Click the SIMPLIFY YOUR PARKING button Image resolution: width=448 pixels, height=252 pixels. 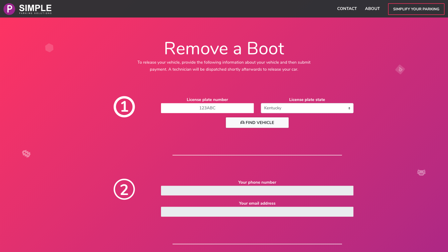click(x=416, y=9)
